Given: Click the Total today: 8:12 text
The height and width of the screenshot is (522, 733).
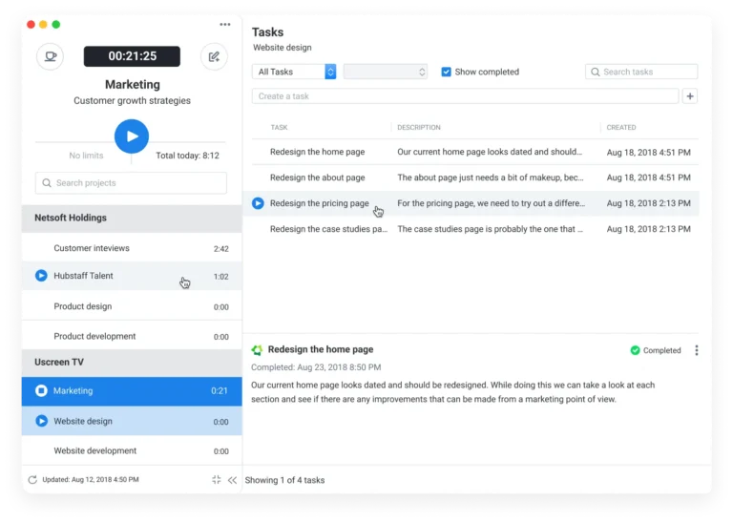Looking at the screenshot, I should click(187, 156).
